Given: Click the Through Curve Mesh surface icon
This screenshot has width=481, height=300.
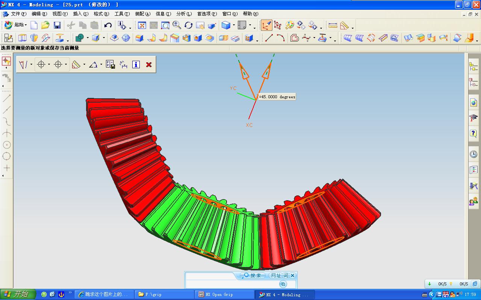Looking at the screenshot, I should [x=359, y=38].
